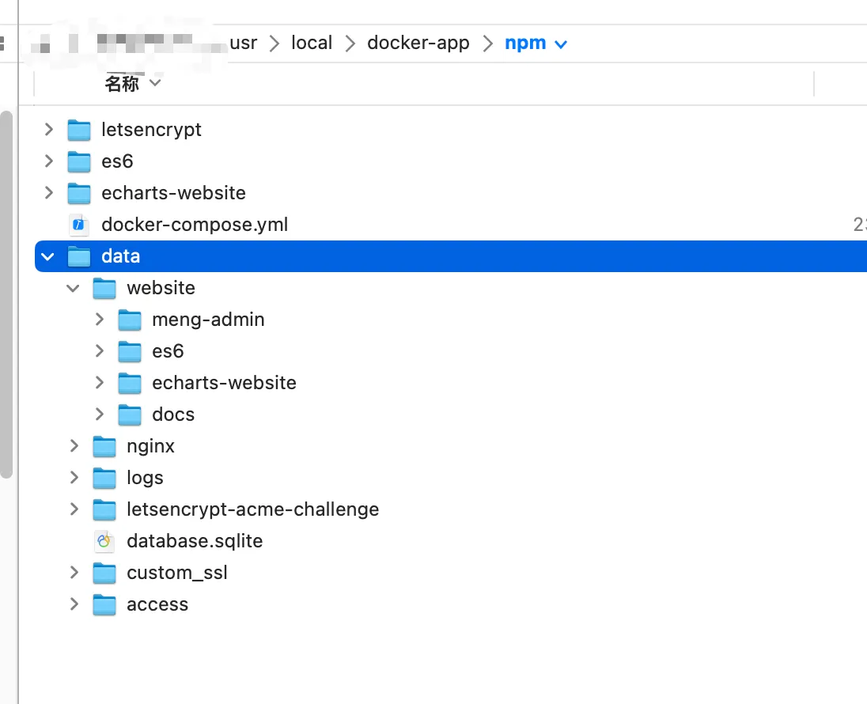Click the meng-admin folder icon

[130, 320]
